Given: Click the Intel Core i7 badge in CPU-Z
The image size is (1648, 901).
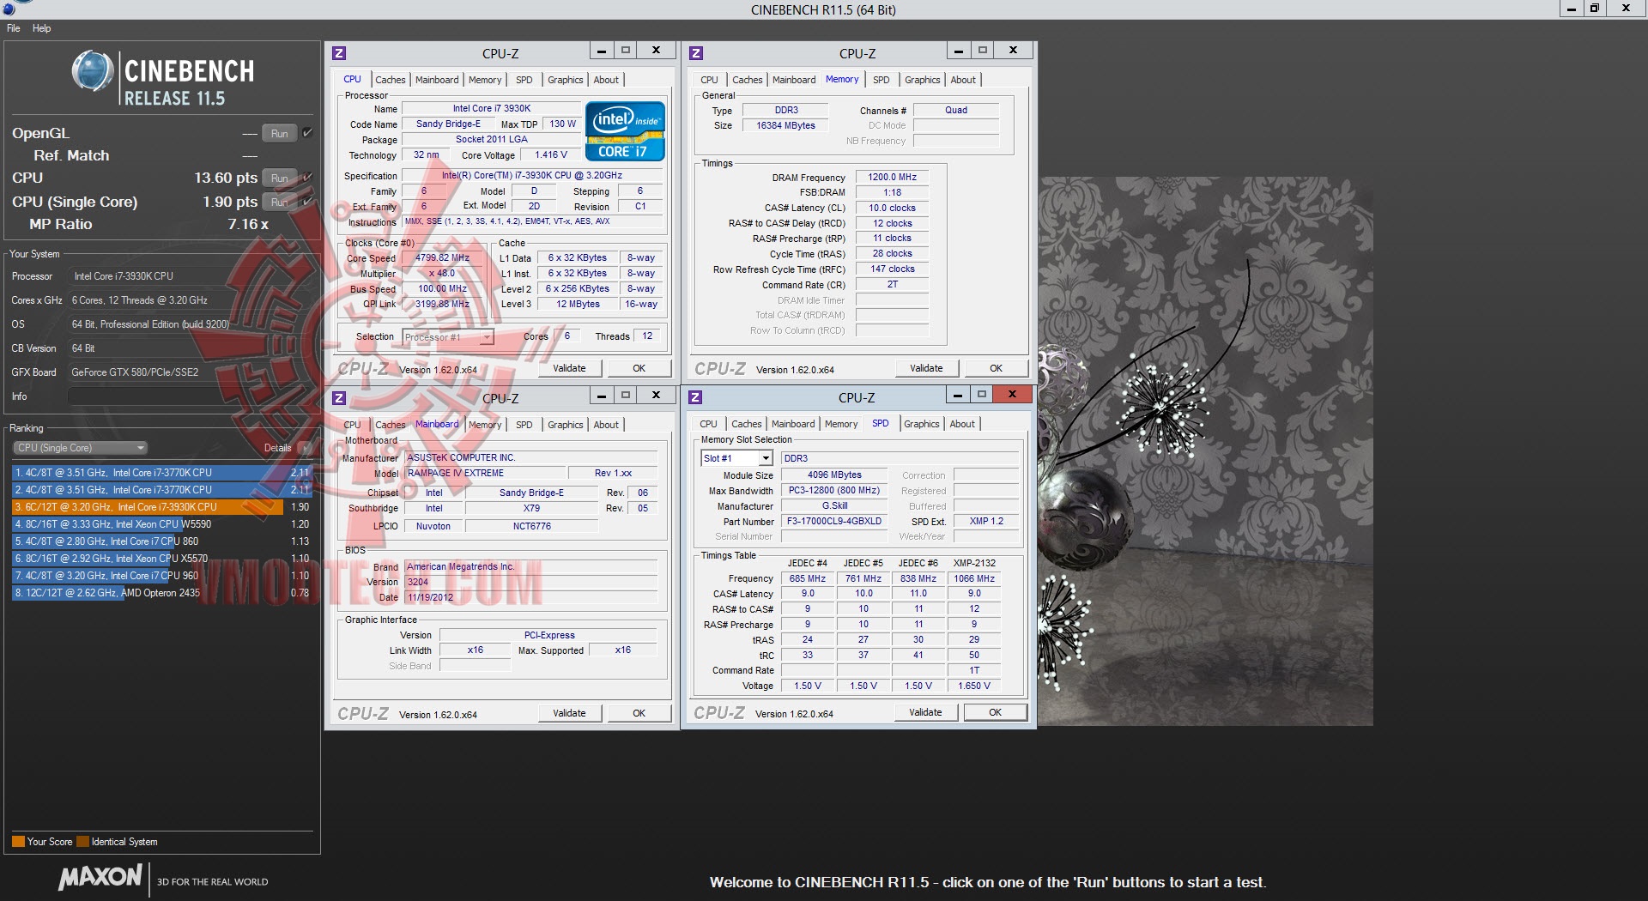Looking at the screenshot, I should click(625, 131).
